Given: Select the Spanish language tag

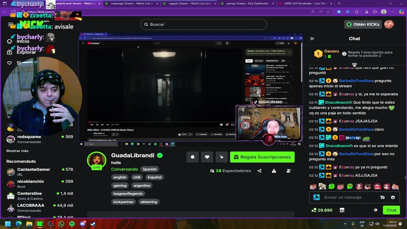Looking at the screenshot, I should click(149, 169).
